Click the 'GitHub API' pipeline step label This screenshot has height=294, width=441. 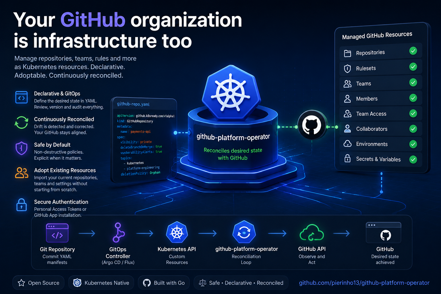click(x=312, y=249)
